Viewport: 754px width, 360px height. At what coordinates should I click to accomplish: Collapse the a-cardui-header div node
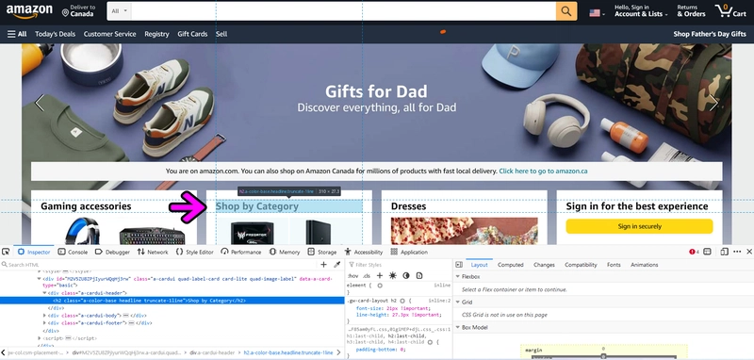(44, 293)
